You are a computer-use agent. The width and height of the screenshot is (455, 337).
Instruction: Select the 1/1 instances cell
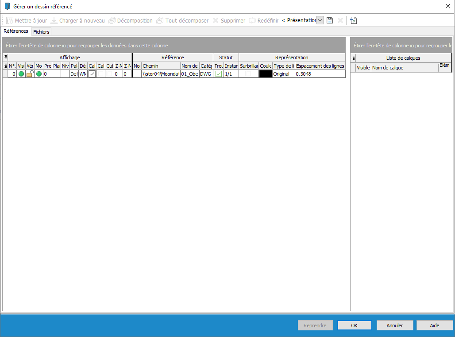[231, 74]
